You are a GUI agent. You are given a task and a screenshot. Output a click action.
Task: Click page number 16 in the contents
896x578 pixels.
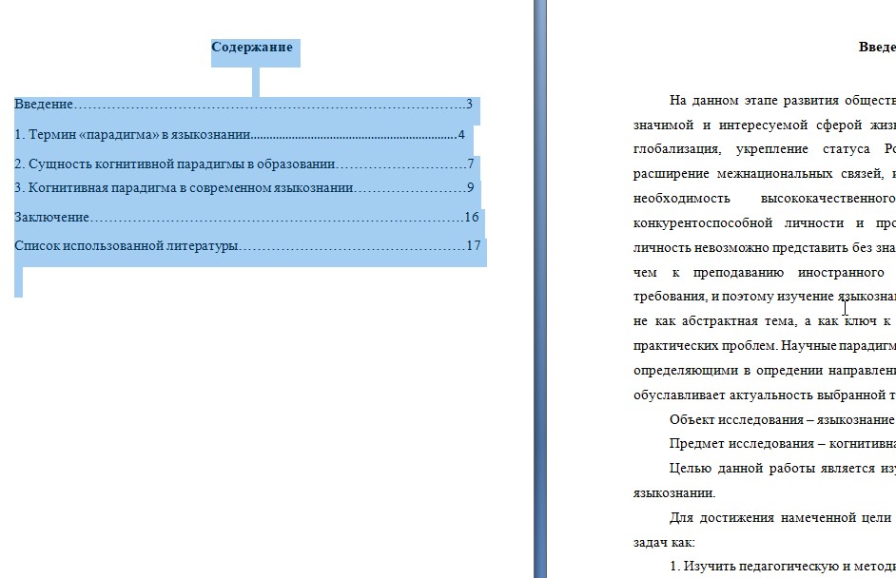pyautogui.click(x=472, y=218)
